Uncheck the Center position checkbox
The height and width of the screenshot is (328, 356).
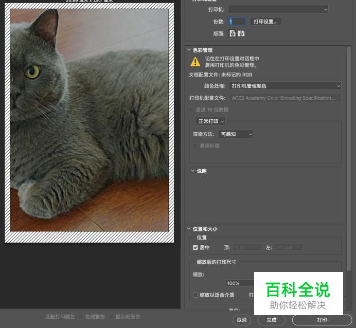coord(195,247)
